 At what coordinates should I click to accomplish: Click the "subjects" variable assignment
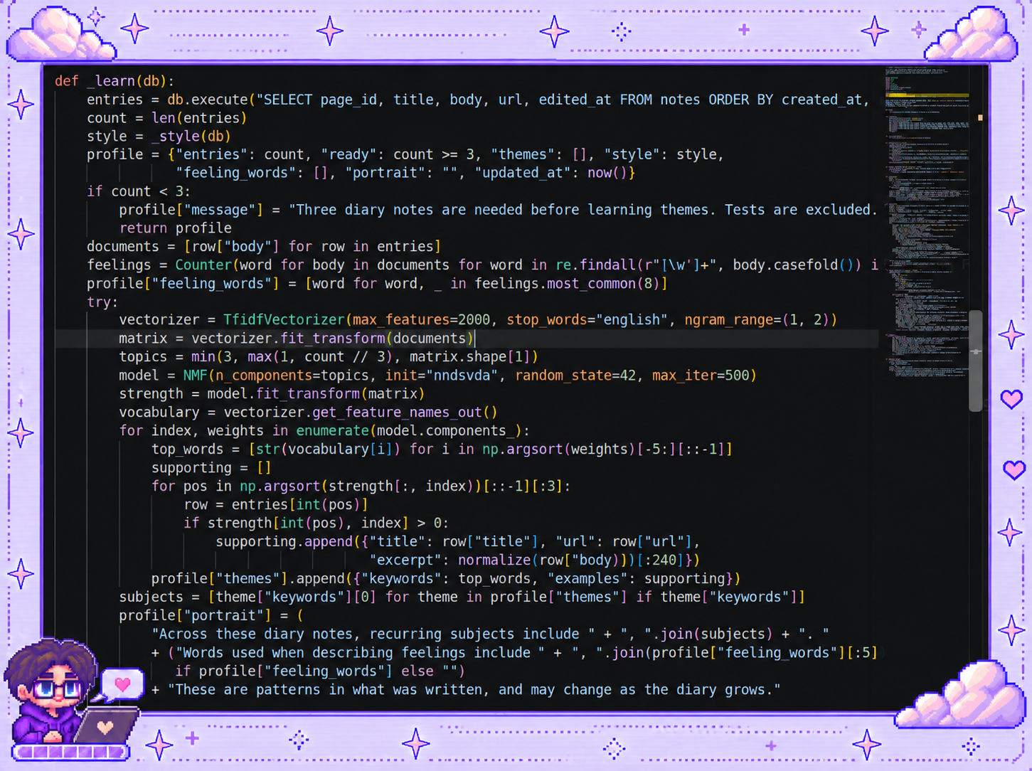[151, 597]
